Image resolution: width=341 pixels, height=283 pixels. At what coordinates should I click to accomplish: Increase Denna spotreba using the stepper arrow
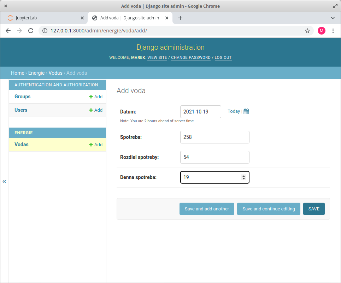coord(243,176)
